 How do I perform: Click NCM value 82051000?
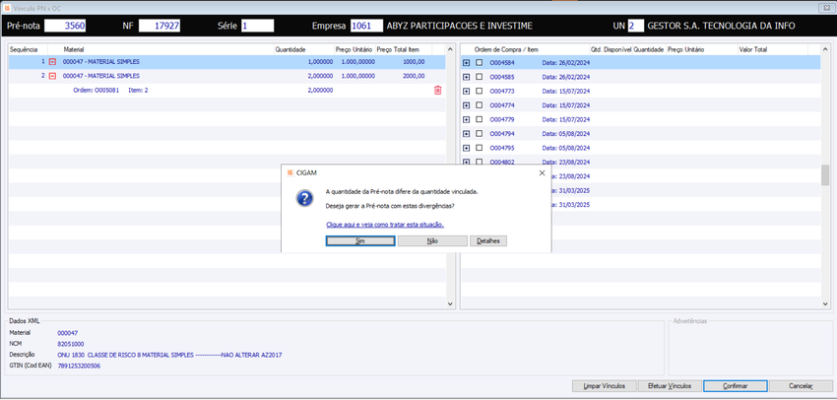tap(71, 344)
